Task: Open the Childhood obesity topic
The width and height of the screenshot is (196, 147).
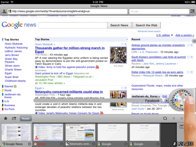Action: tap(15, 81)
